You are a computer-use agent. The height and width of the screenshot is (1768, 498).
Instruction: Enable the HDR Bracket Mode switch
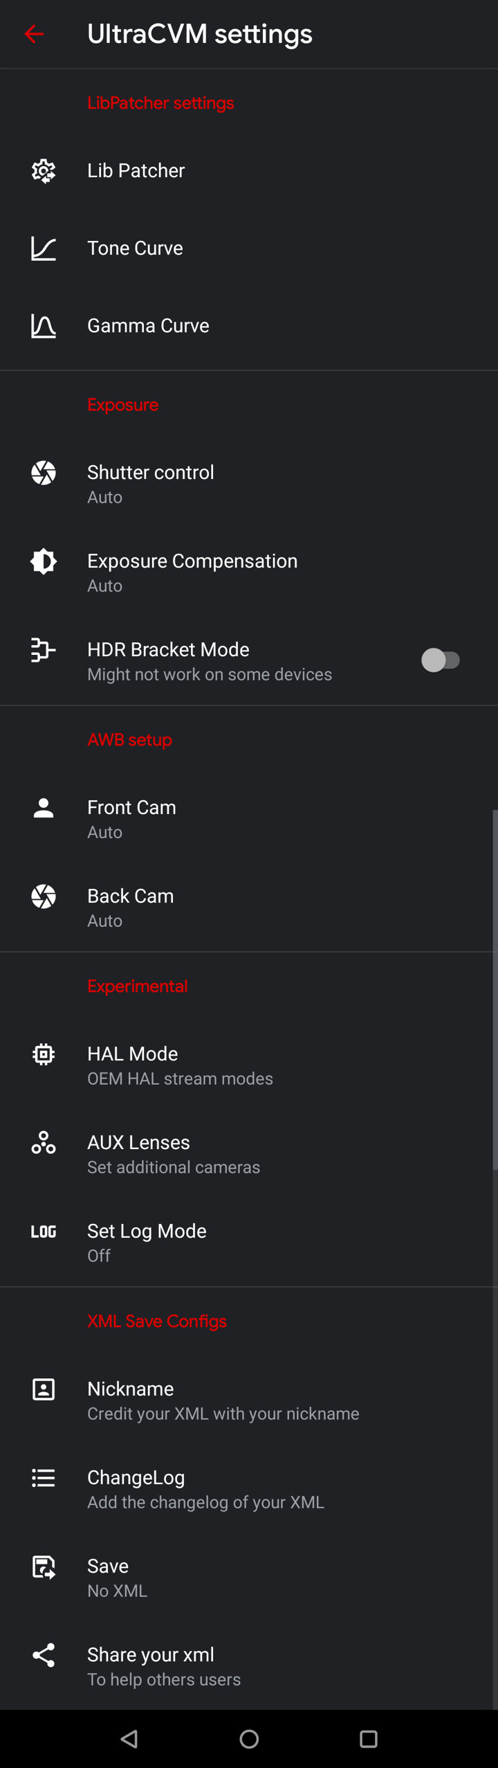pyautogui.click(x=442, y=660)
